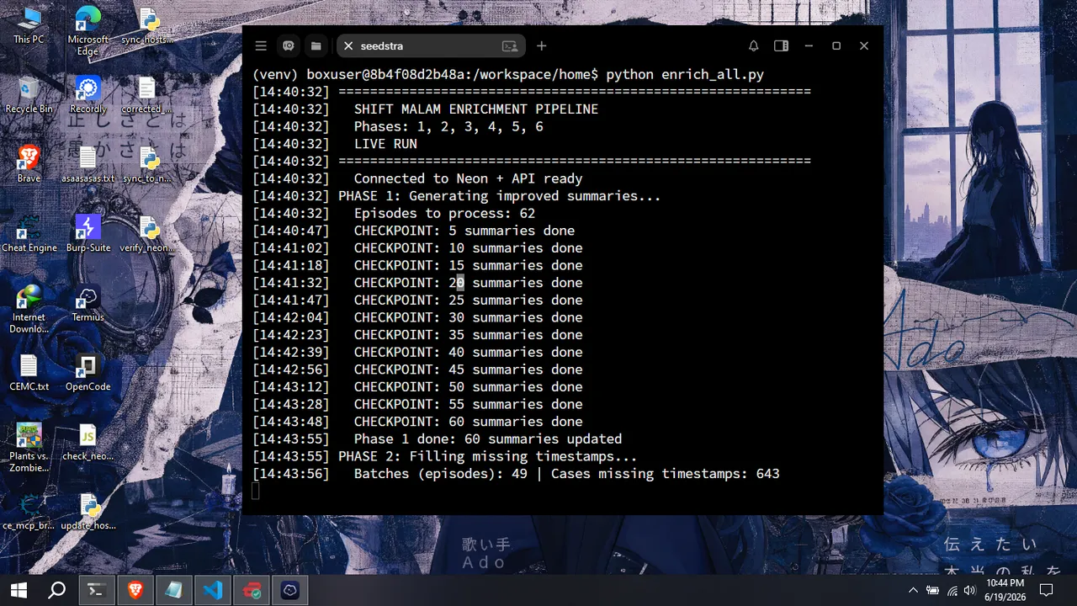Close the seedstra tab
Viewport: 1077px width, 606px height.
pos(348,46)
